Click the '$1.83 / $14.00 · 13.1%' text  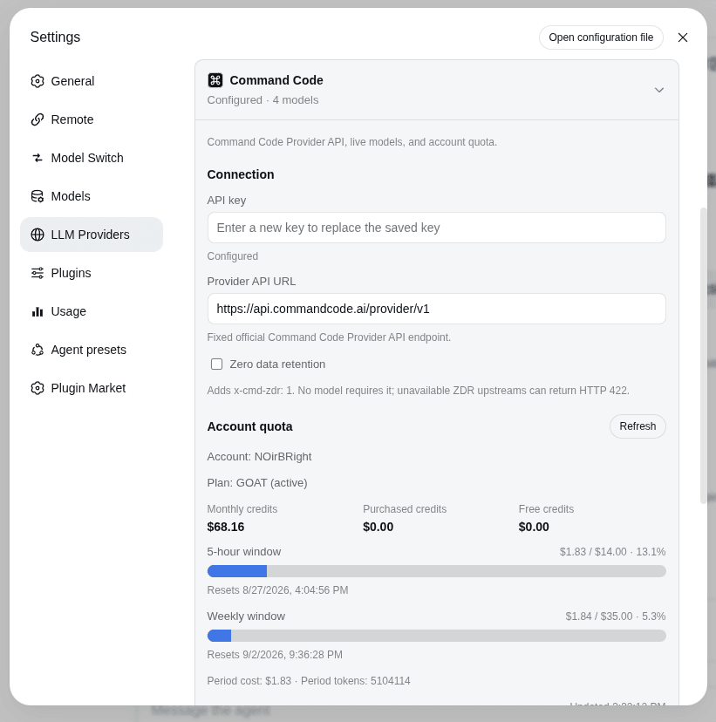point(612,552)
